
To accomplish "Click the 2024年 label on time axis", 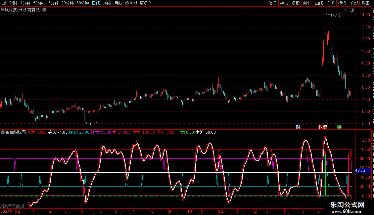I will pyautogui.click(x=7, y=211).
